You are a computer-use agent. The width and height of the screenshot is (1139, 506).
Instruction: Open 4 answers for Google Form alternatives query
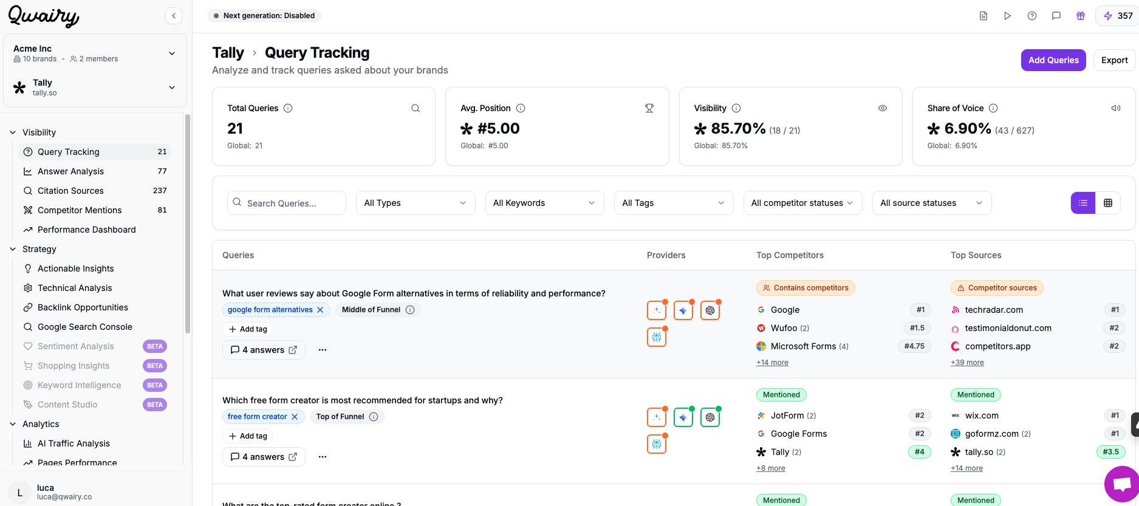click(264, 350)
